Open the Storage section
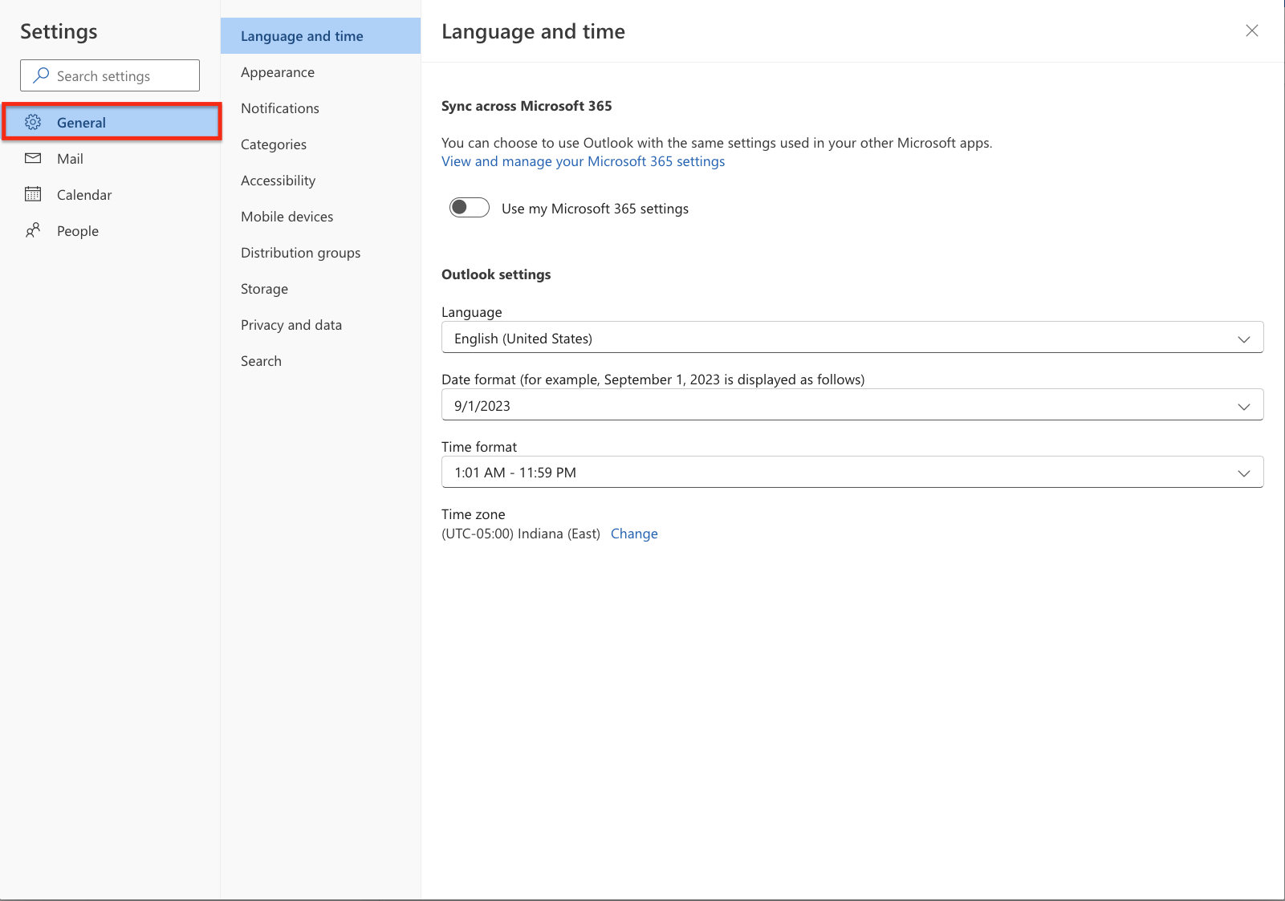This screenshot has height=901, width=1285. 320,289
